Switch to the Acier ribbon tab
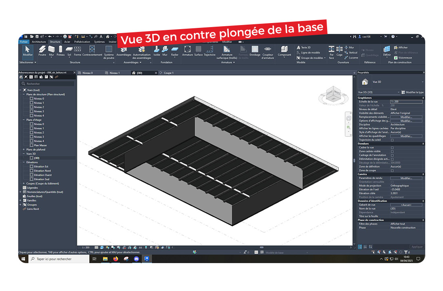 (67, 42)
